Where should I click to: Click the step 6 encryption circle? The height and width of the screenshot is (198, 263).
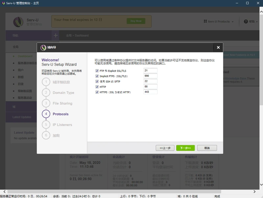pos(46,135)
